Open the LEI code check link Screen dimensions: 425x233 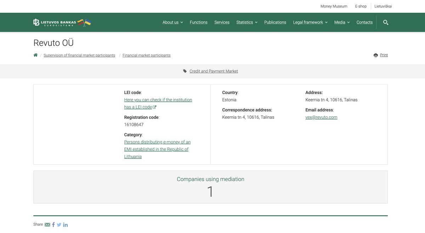pos(158,104)
